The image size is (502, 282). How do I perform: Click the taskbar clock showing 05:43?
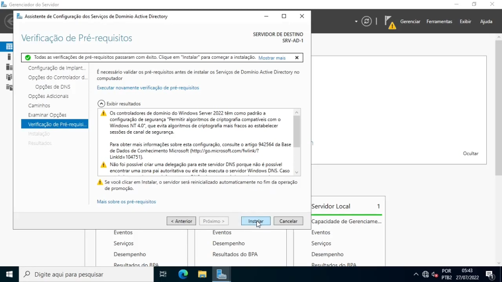[x=467, y=274]
